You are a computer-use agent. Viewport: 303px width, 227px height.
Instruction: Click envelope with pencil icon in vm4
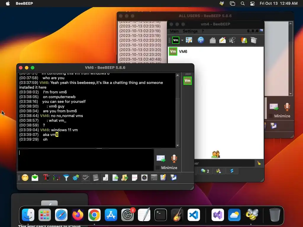pos(223,40)
